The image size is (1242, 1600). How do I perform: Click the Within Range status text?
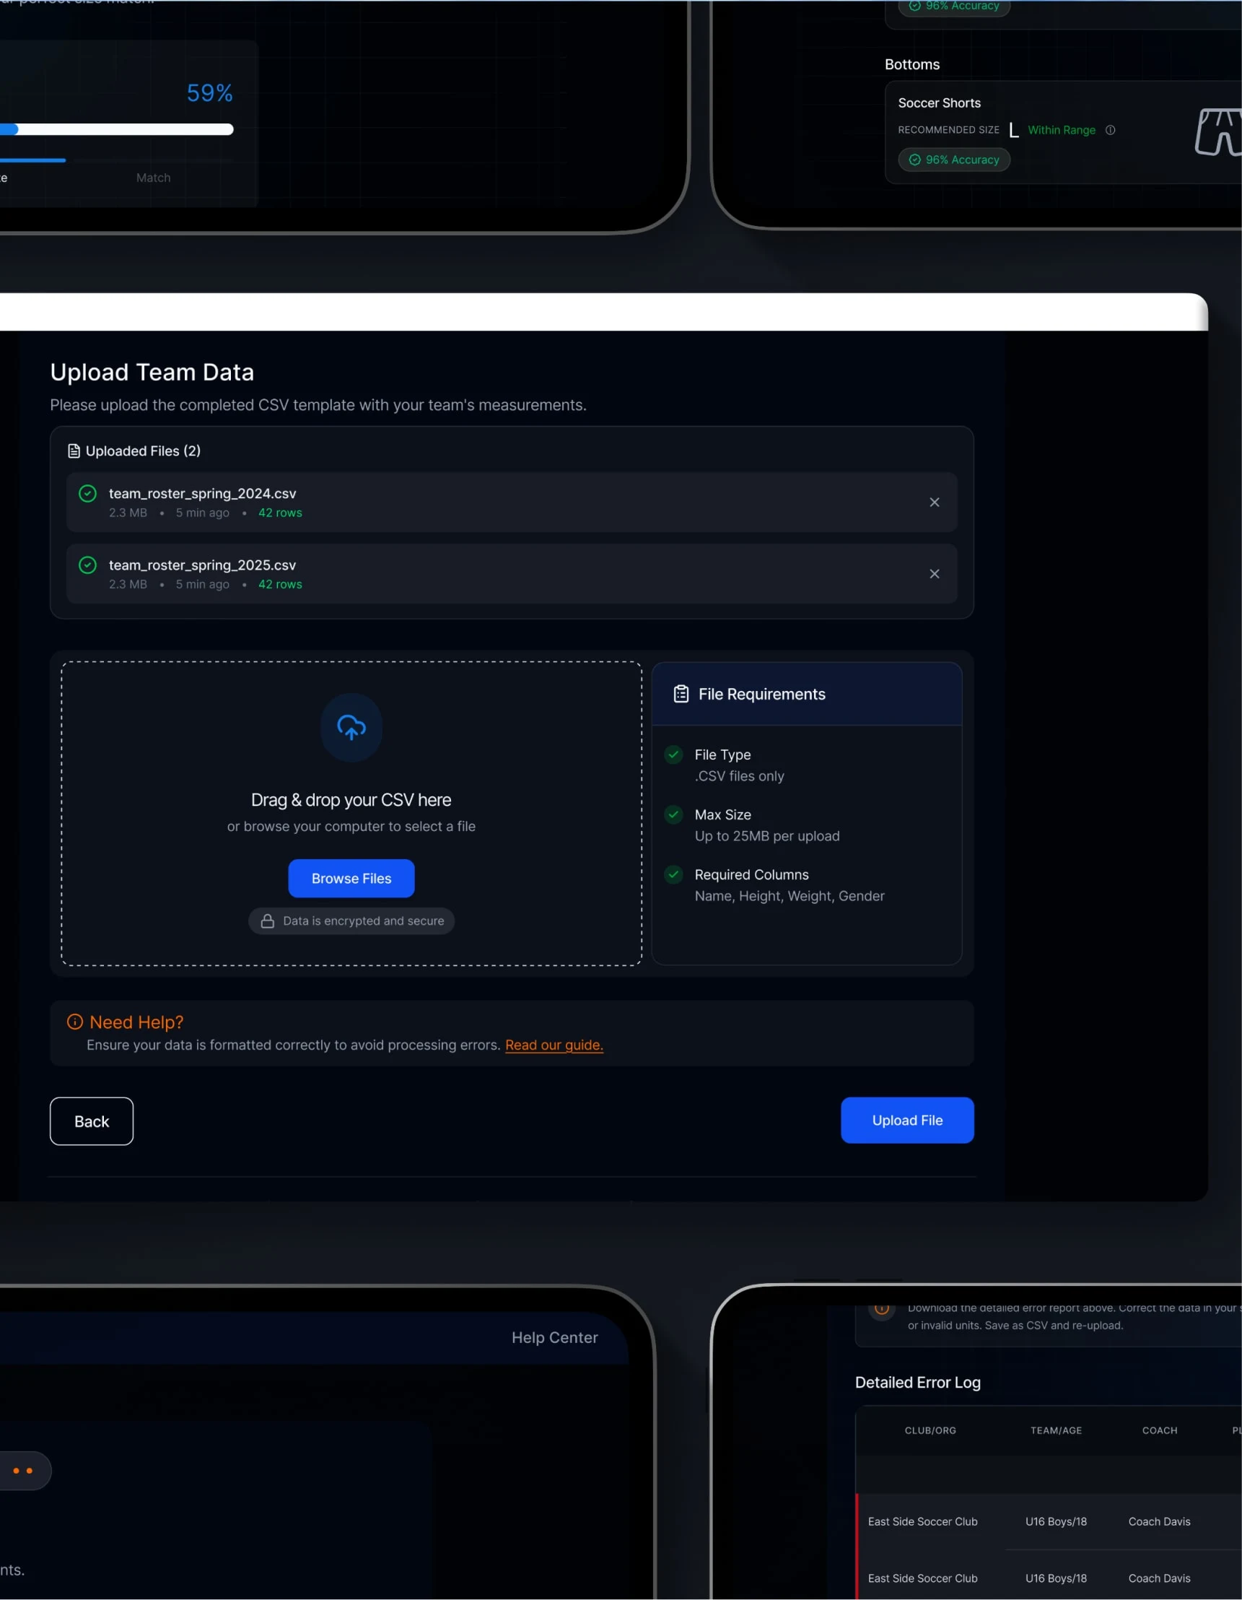(x=1061, y=130)
